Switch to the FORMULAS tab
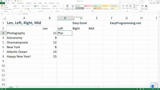The image size is (160, 90). coord(28,3)
